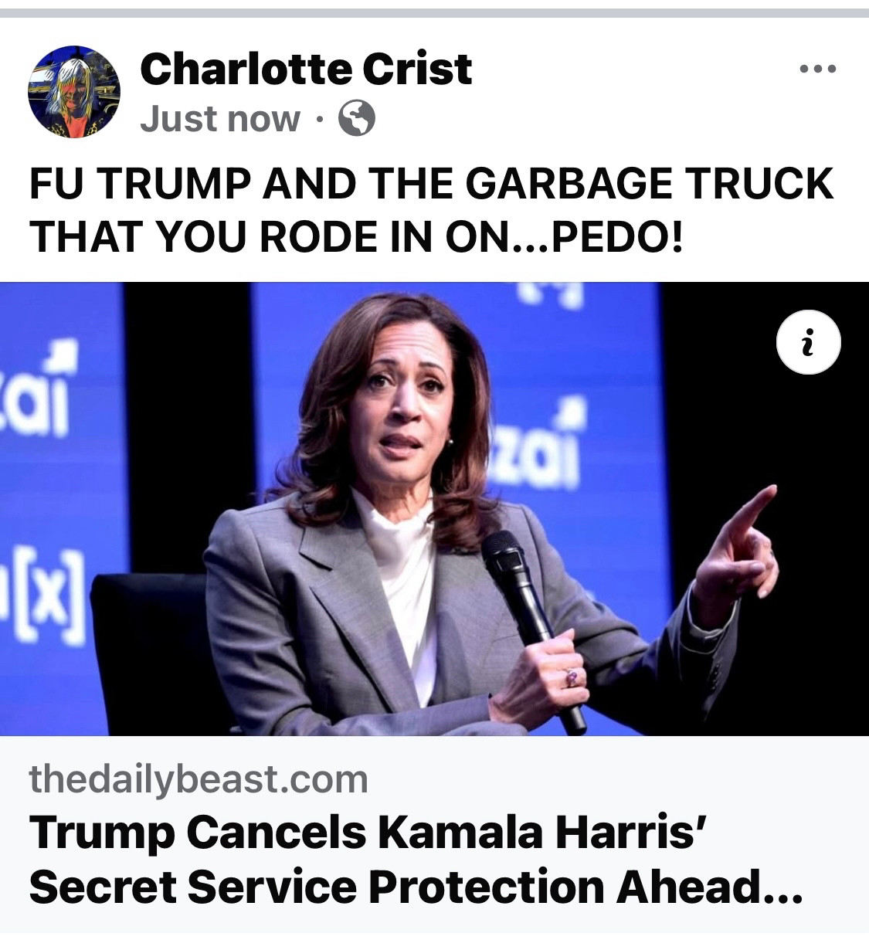The height and width of the screenshot is (950, 869).
Task: Open Charlotte Crist's profile picture
Action: (74, 92)
